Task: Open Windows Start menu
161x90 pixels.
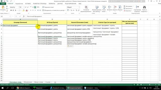Action: (3, 88)
